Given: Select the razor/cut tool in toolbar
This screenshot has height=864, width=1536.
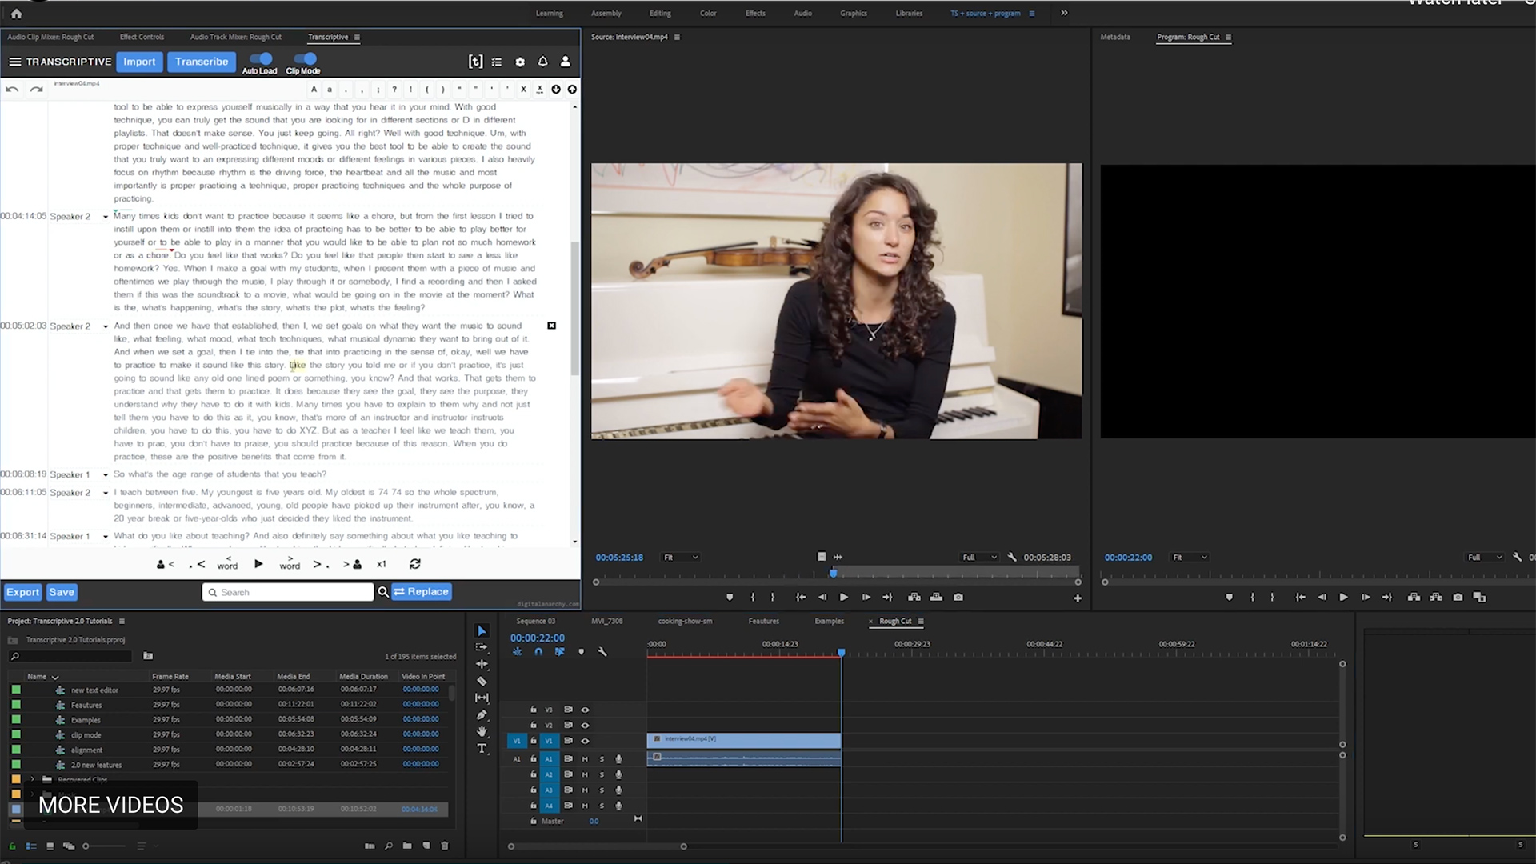Looking at the screenshot, I should (x=482, y=681).
